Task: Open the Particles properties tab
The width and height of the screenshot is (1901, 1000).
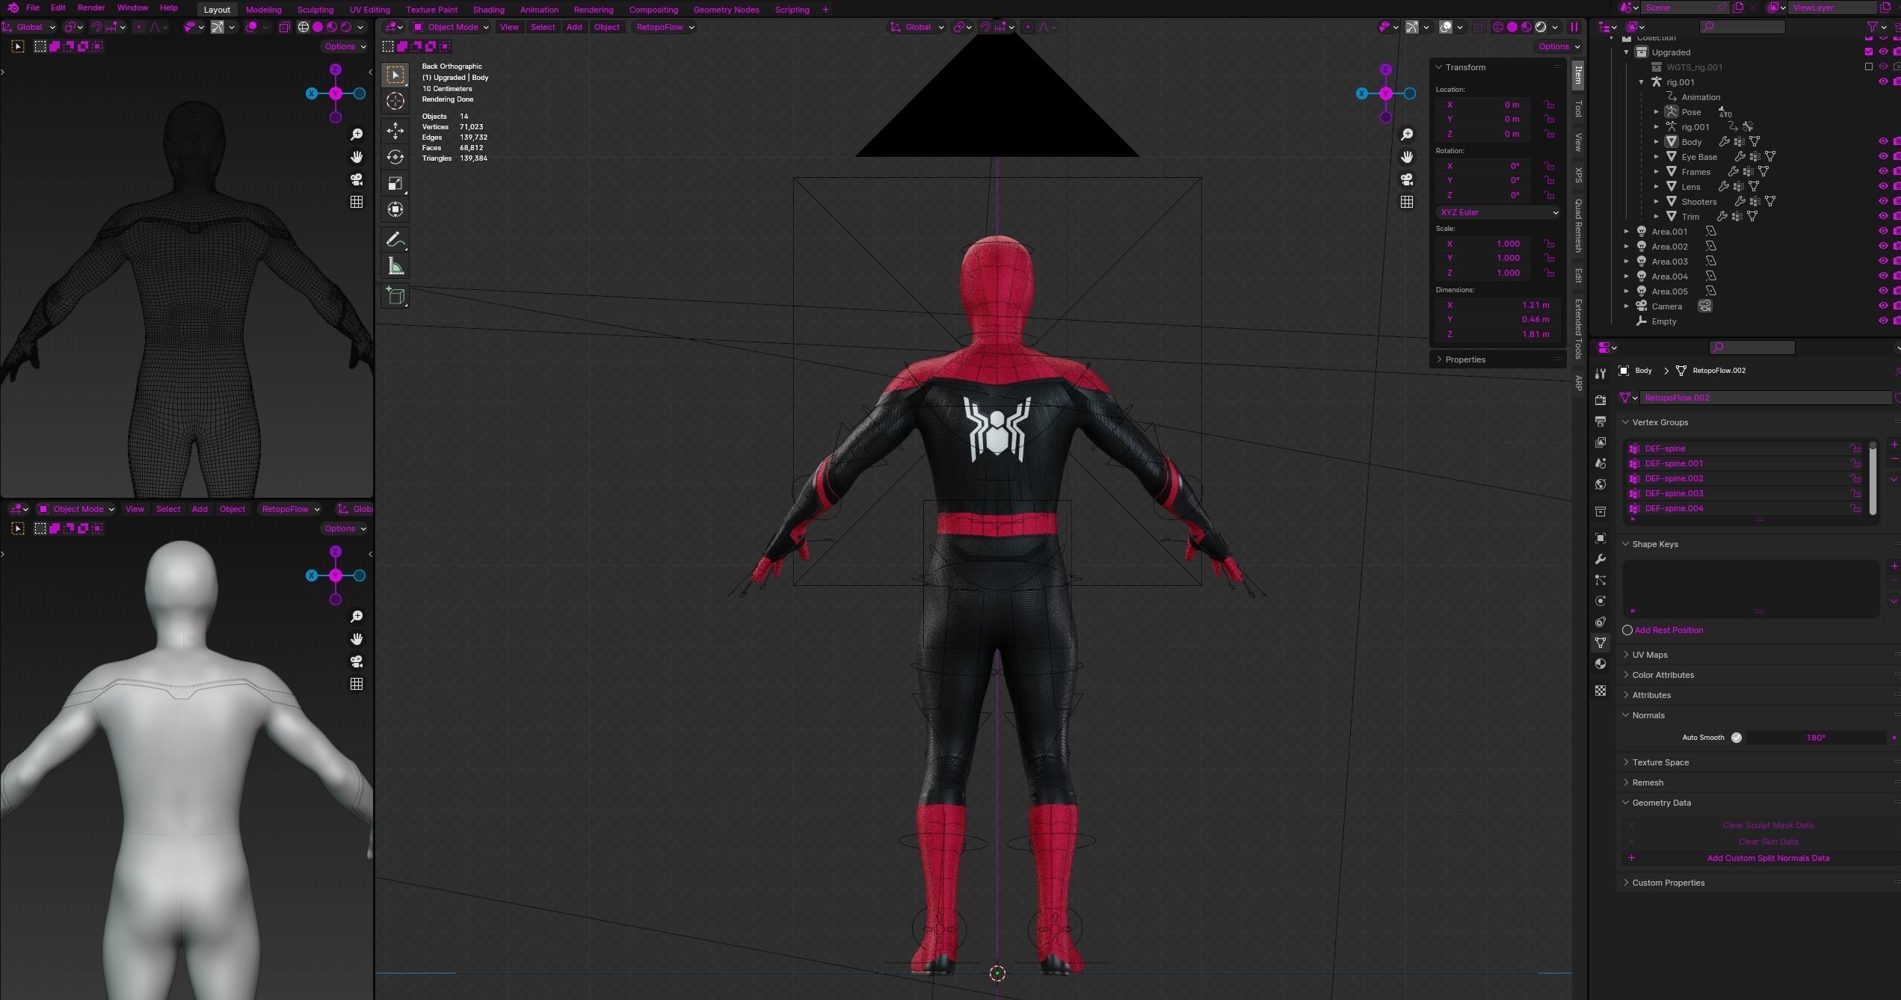Action: coord(1600,580)
